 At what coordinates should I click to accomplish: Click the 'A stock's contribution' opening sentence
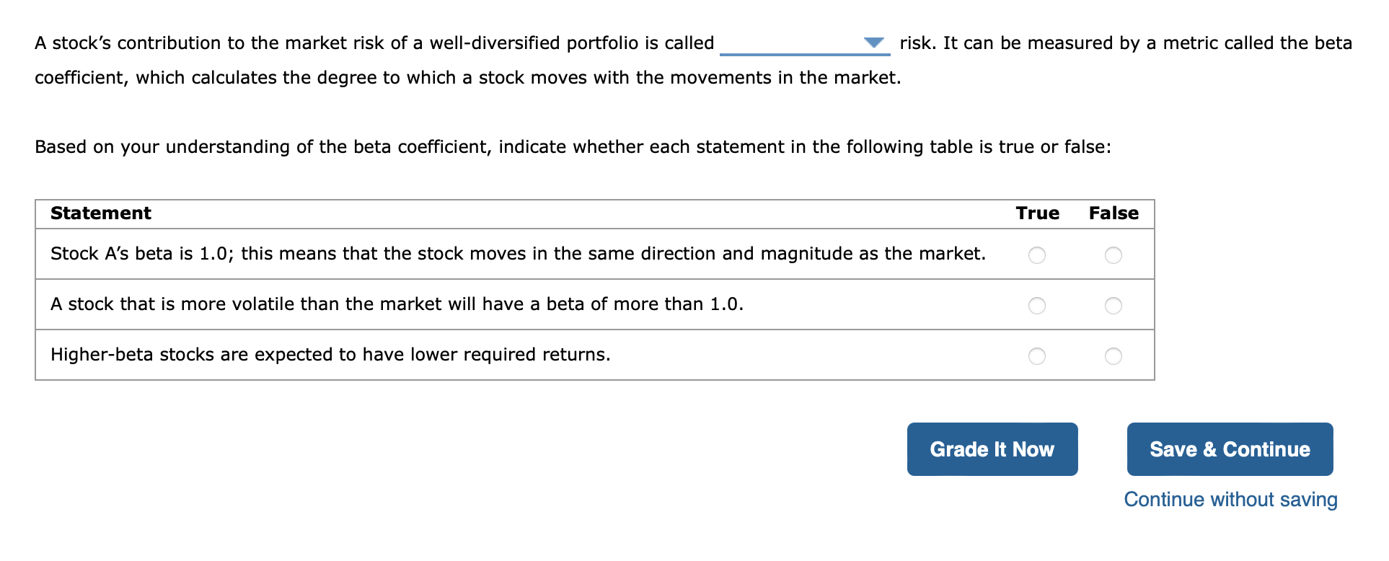[x=374, y=43]
